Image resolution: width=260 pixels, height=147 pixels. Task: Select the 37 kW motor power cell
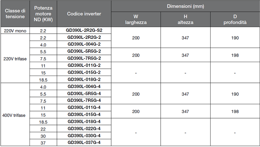(43, 143)
